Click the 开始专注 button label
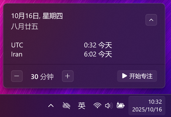 [141, 76]
